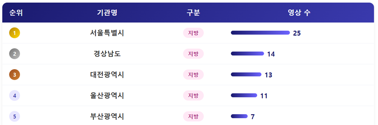Viewport: 378px width, 125px height.
Task: Click the rank 5 circle badge
Action: 15,116
